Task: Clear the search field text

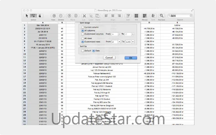Action: 191,16
